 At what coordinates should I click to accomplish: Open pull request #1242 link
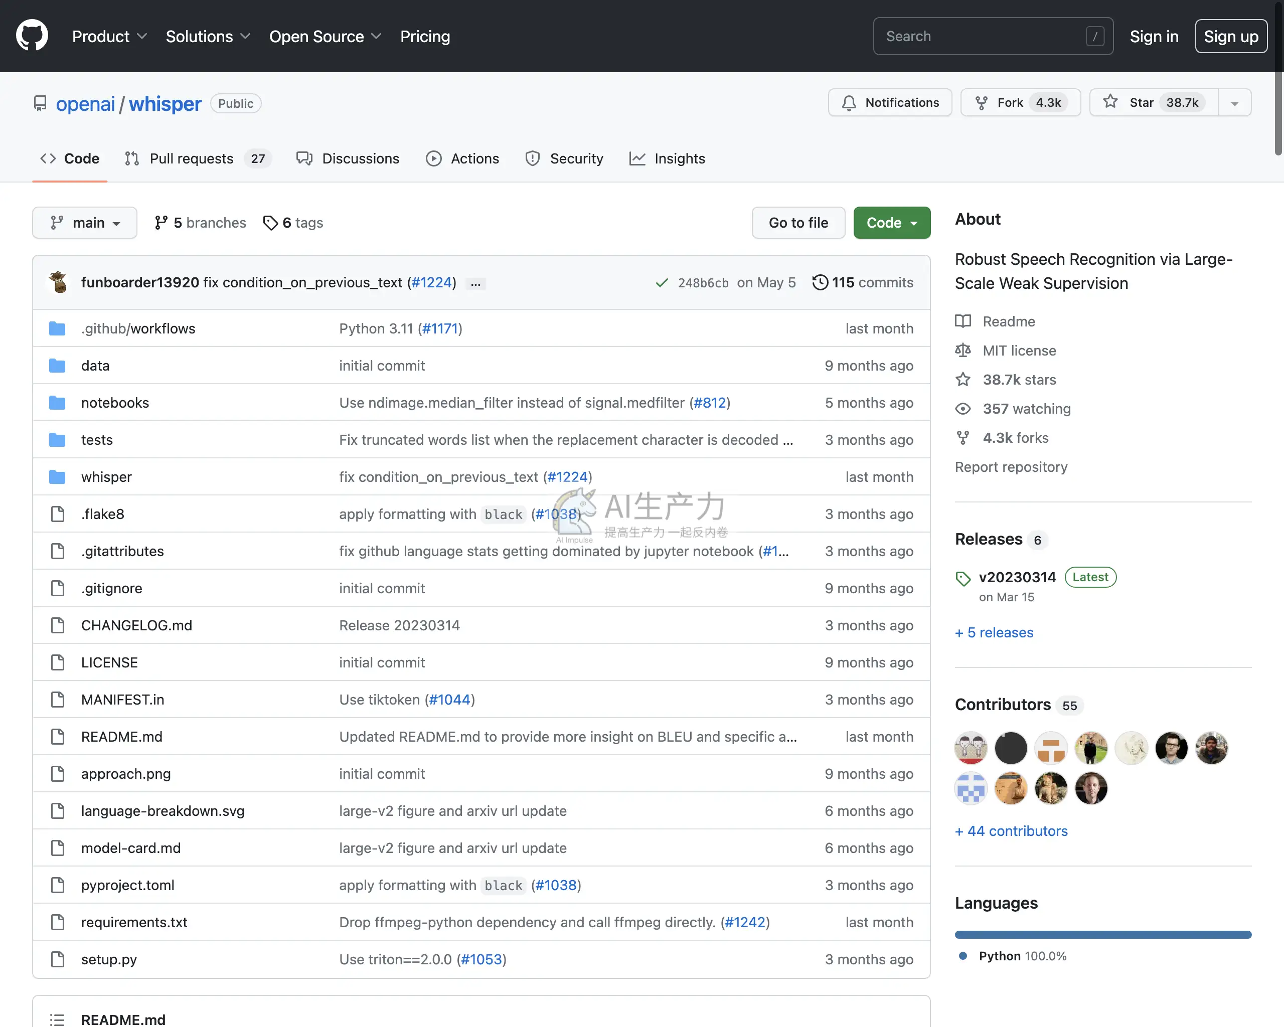[x=745, y=922]
